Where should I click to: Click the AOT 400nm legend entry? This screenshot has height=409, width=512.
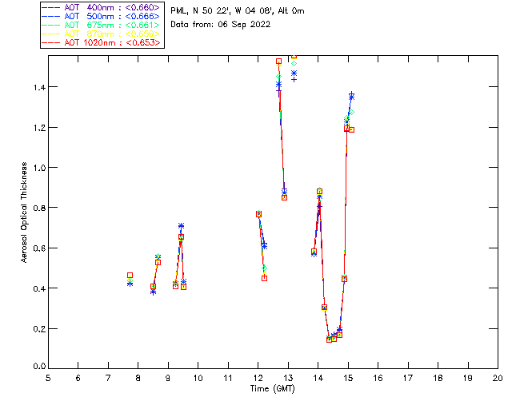click(x=102, y=7)
